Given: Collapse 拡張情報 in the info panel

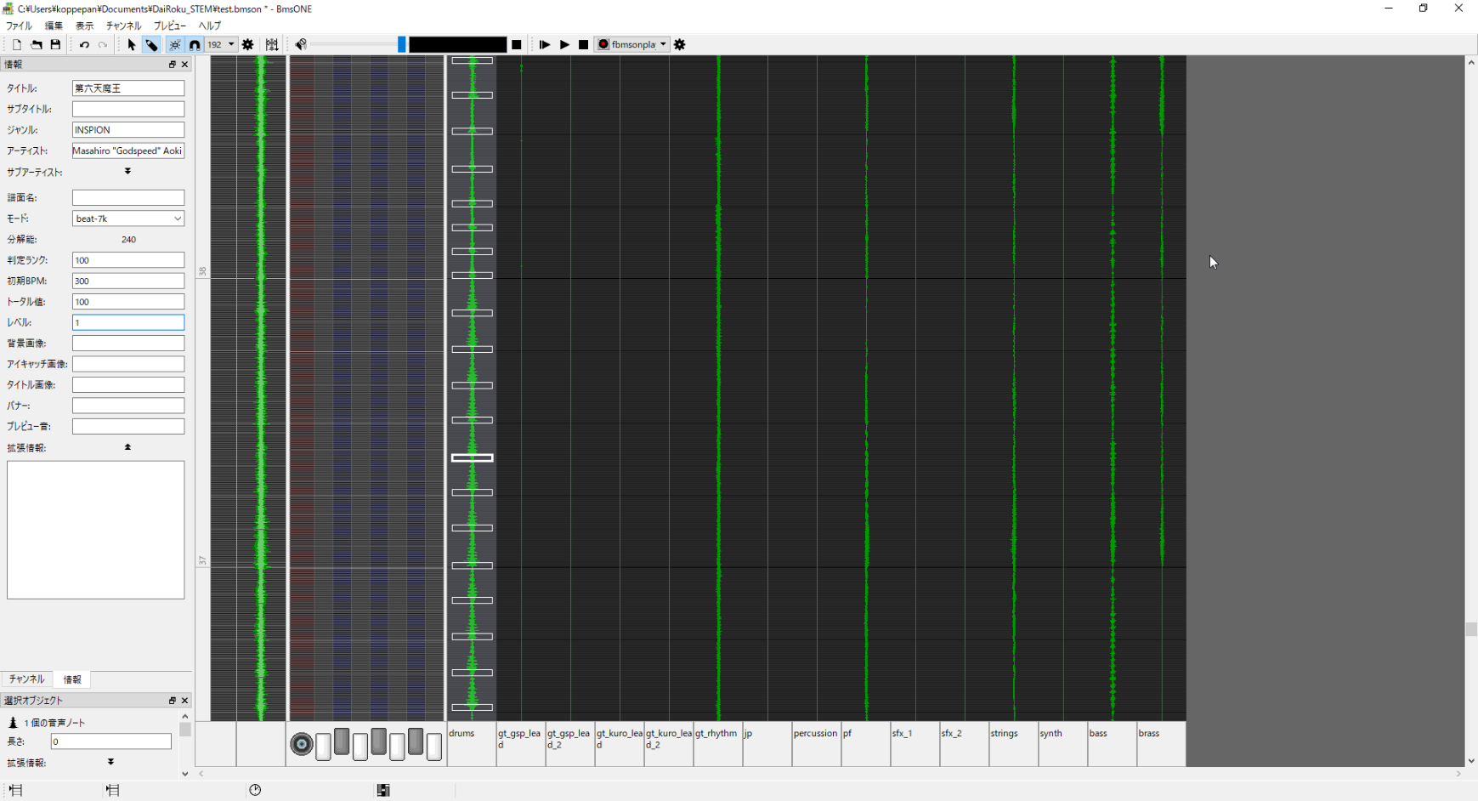Looking at the screenshot, I should (x=127, y=447).
